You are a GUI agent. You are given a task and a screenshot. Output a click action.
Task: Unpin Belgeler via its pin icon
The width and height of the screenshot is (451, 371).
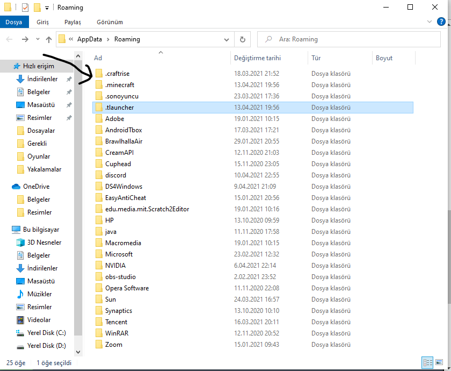(69, 92)
